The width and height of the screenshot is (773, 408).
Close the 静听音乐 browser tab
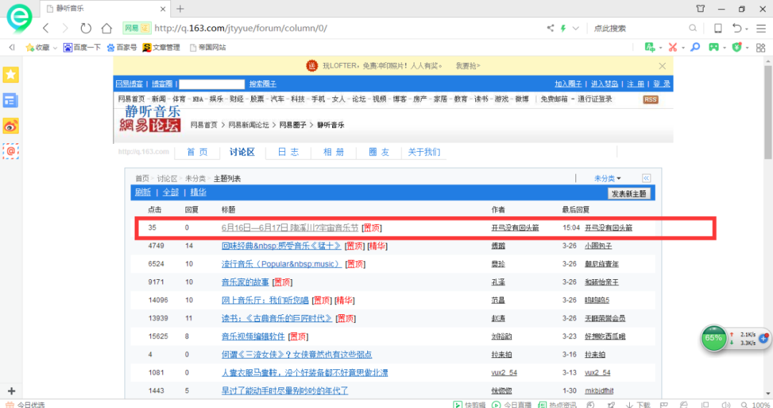(x=163, y=9)
